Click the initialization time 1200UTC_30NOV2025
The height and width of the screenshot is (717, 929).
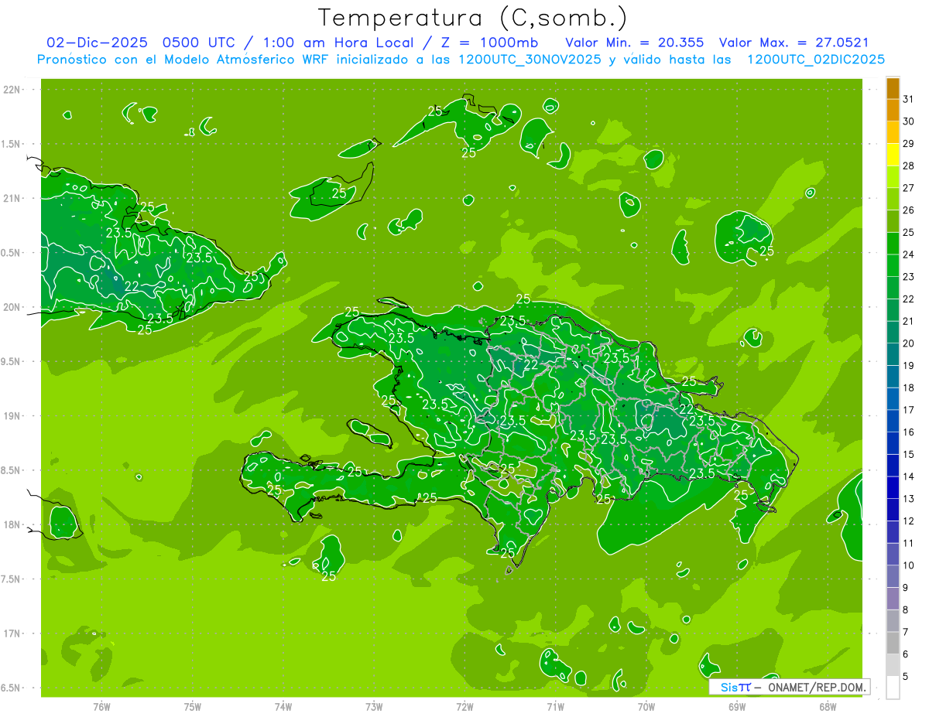tap(529, 59)
